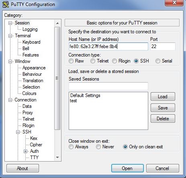The image size is (186, 178).
Task: Open the Keyboard category
Action: click(x=31, y=42)
